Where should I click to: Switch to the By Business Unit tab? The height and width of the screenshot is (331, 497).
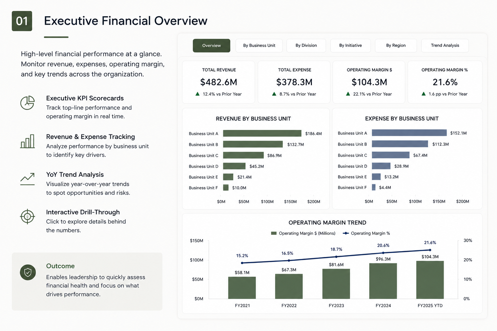point(259,46)
